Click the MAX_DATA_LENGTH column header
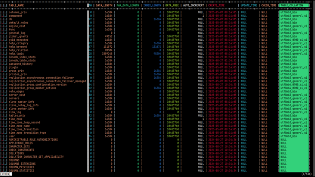Image resolution: width=315 pixels, height=177 pixels. [128, 5]
